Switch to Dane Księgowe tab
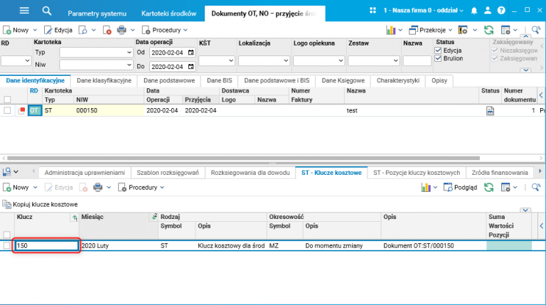Viewport: 546px width, 305px height. click(x=343, y=80)
